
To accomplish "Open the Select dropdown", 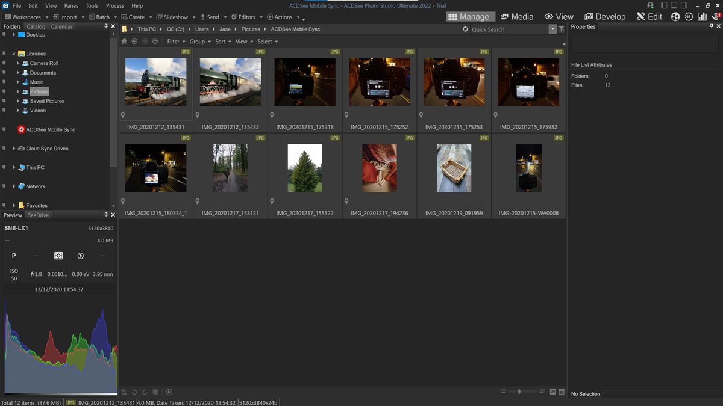I will [x=268, y=42].
